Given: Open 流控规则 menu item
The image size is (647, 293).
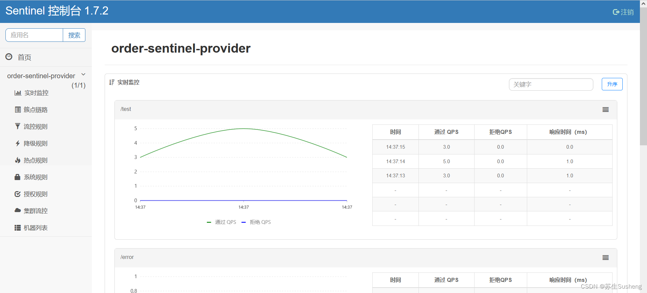Looking at the screenshot, I should (35, 126).
